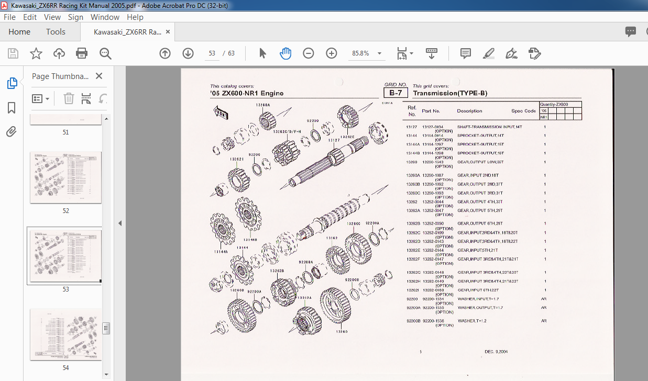Go to the previous page with the up arrow
Image resolution: width=648 pixels, height=381 pixels.
coord(165,53)
